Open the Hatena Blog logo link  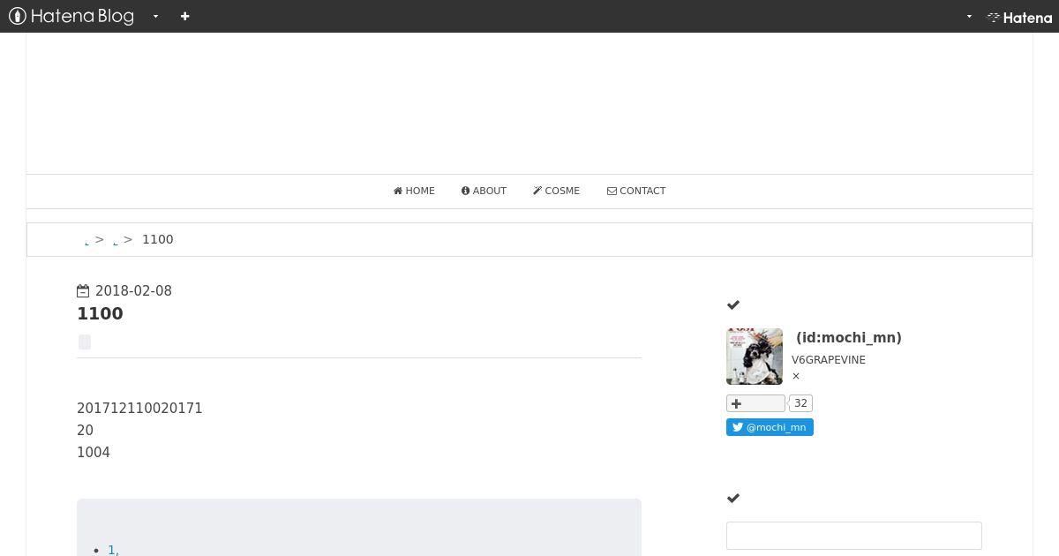pyautogui.click(x=71, y=16)
